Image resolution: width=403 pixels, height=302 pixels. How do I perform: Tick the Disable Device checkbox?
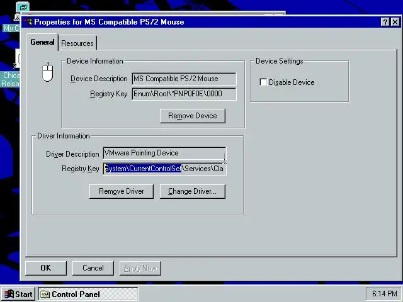pos(263,82)
